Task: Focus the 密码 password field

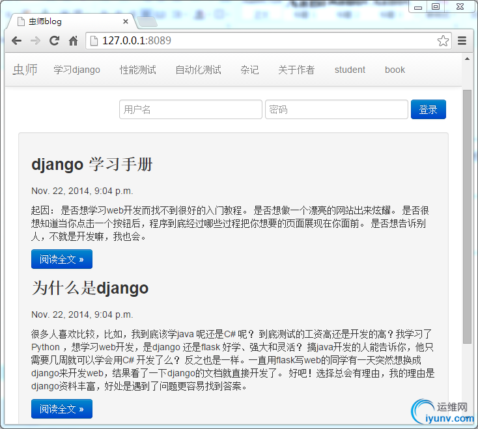Action: (337, 109)
